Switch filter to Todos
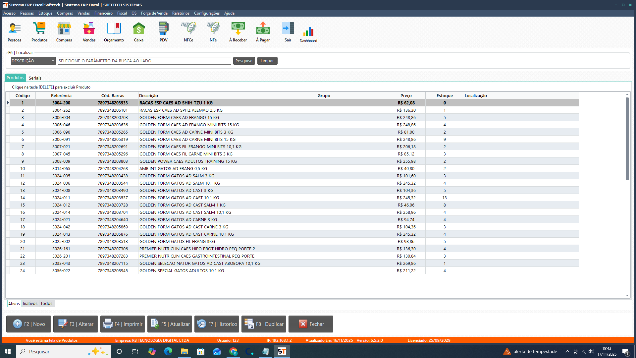The width and height of the screenshot is (636, 358). pos(46,304)
